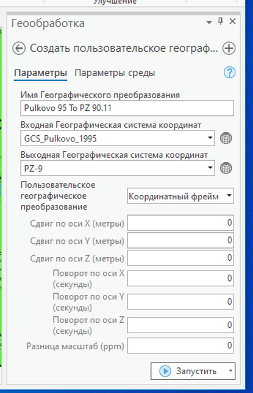Viewport: 253px width, 393px height.
Task: Open Geoprocessing pane options menu arrow
Action: pos(209,23)
